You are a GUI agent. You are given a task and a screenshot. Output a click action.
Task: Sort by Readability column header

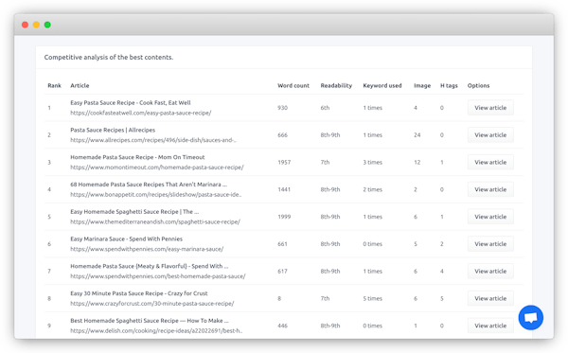tap(336, 85)
